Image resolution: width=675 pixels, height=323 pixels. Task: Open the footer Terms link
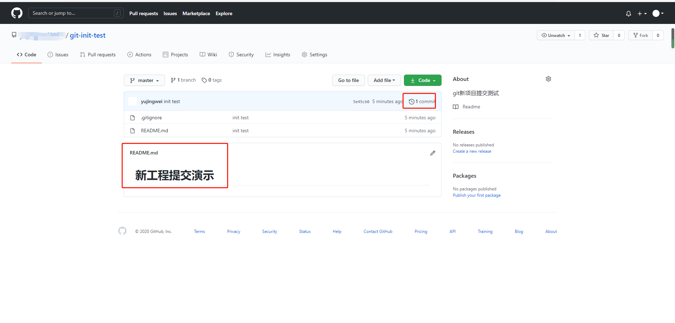tap(199, 232)
